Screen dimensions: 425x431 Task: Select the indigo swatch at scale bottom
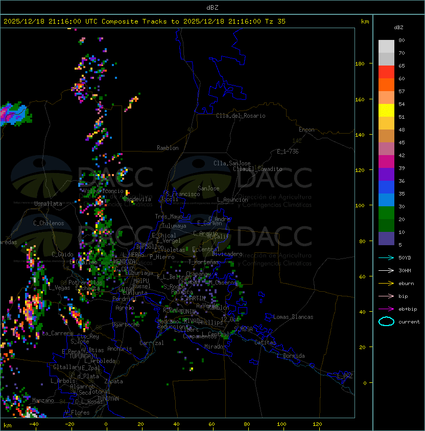click(386, 239)
